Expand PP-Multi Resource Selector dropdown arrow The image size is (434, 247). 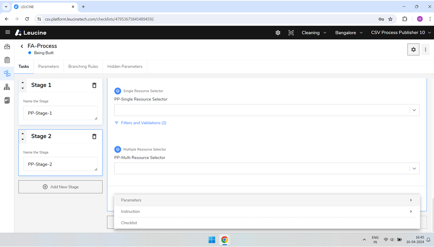pyautogui.click(x=414, y=169)
